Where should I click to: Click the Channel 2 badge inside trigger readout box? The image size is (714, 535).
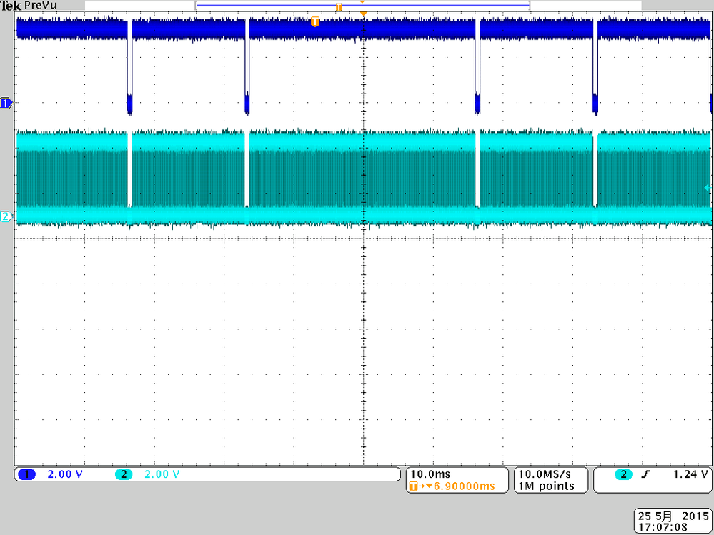pos(623,474)
